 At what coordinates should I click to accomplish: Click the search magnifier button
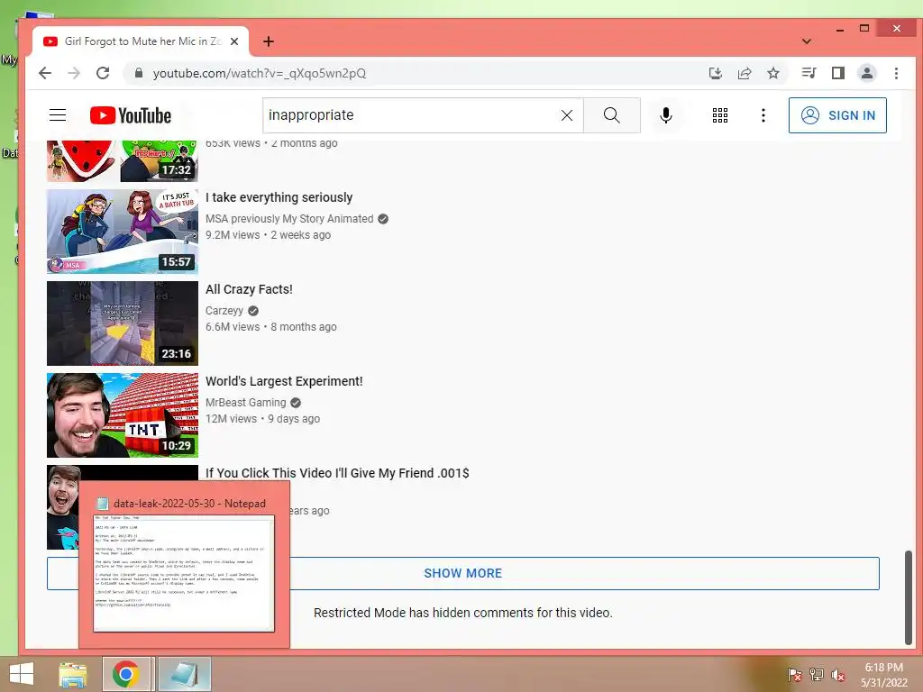pos(612,115)
